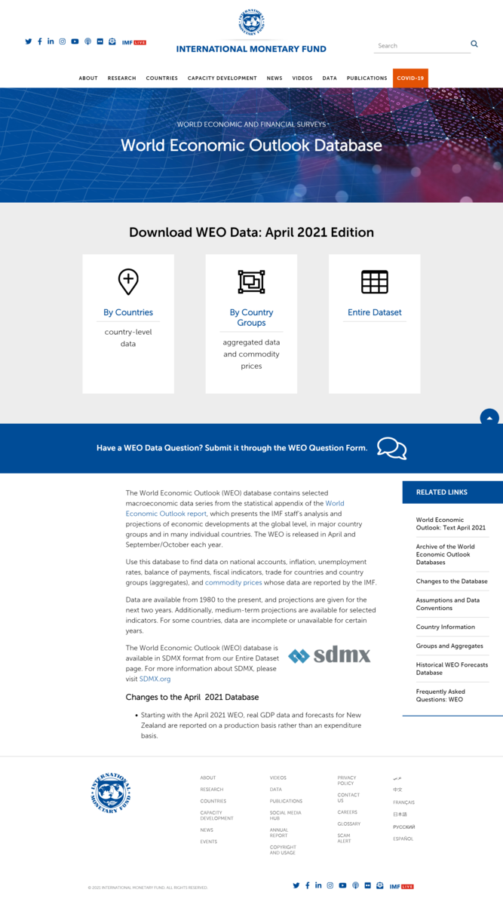Image resolution: width=503 pixels, height=905 pixels.
Task: Click the By Countries map pin icon
Action: (x=128, y=281)
